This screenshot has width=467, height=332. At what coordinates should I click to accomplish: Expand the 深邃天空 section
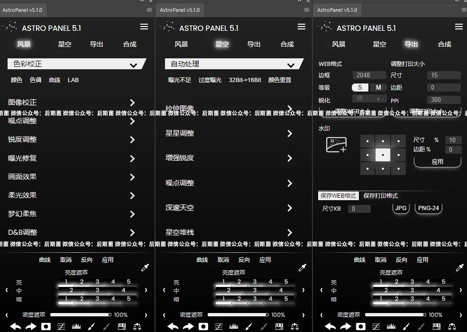pos(229,208)
